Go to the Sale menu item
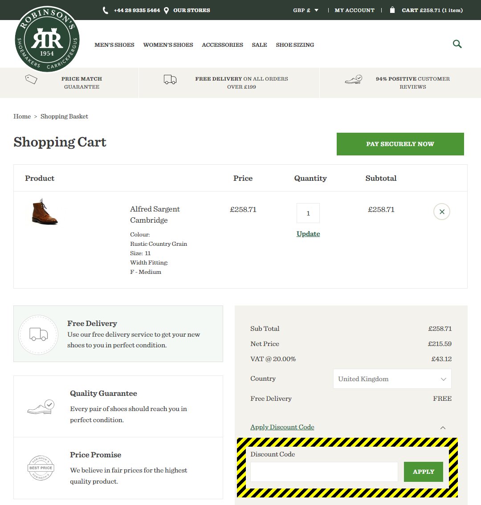 click(x=259, y=45)
